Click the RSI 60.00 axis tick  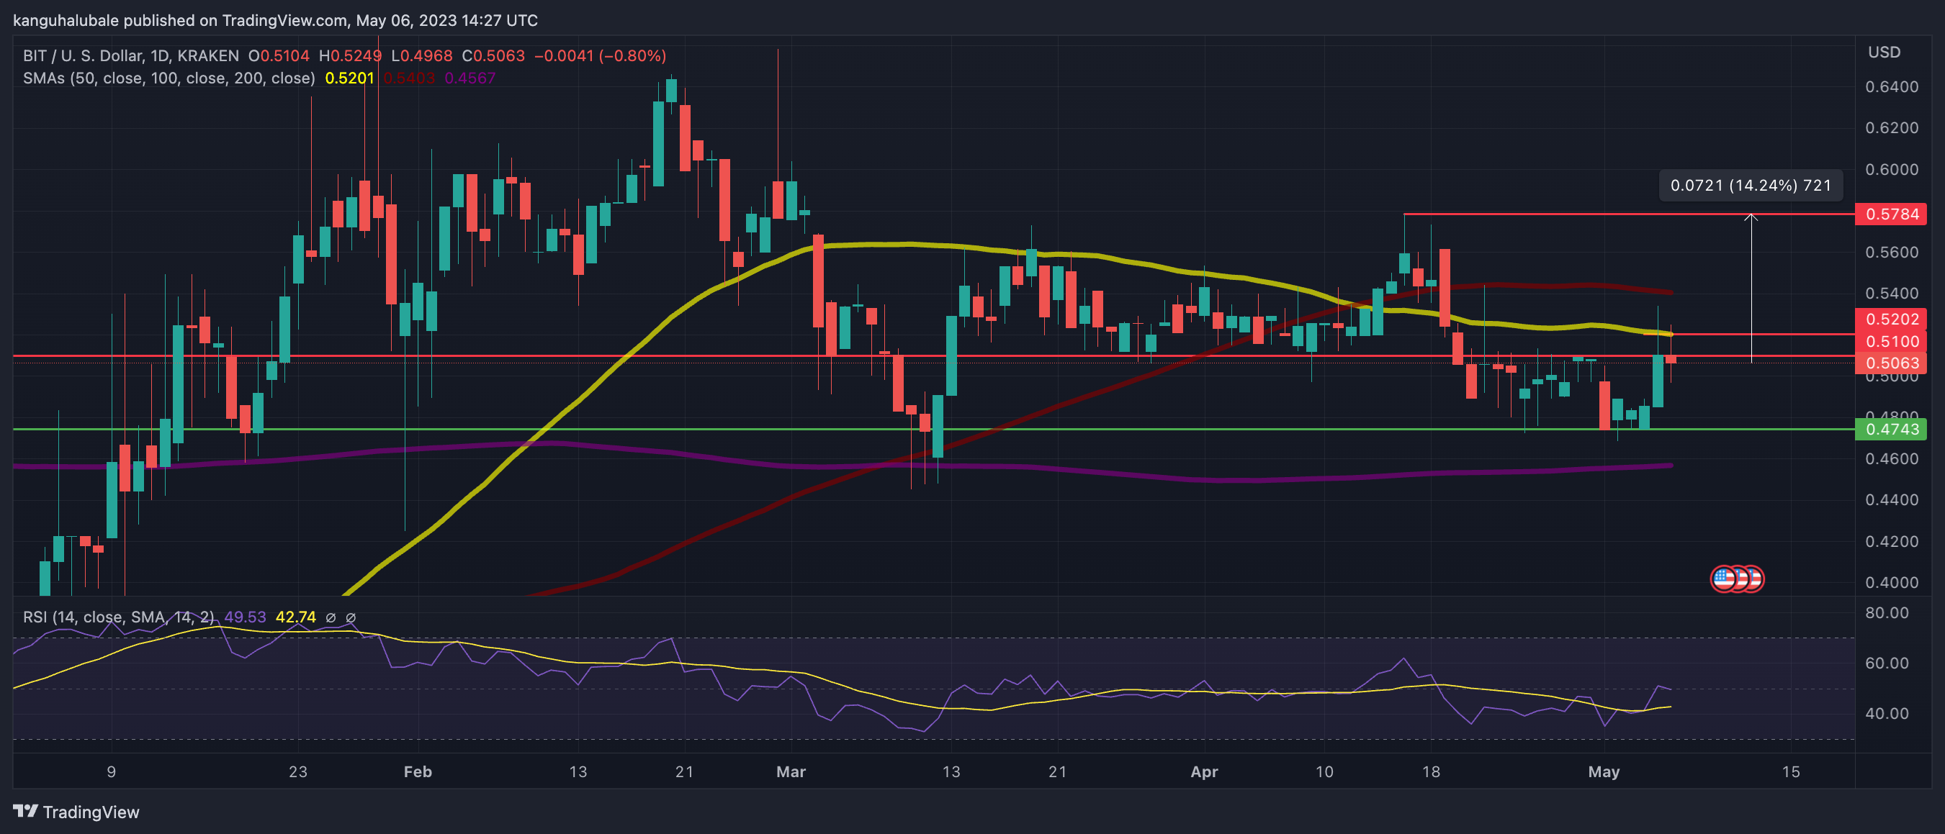[x=1887, y=663]
